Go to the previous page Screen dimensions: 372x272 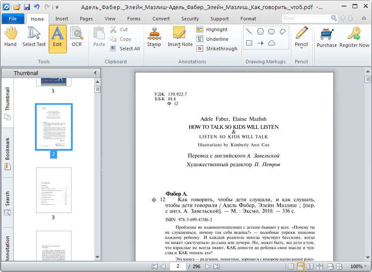coord(163,266)
